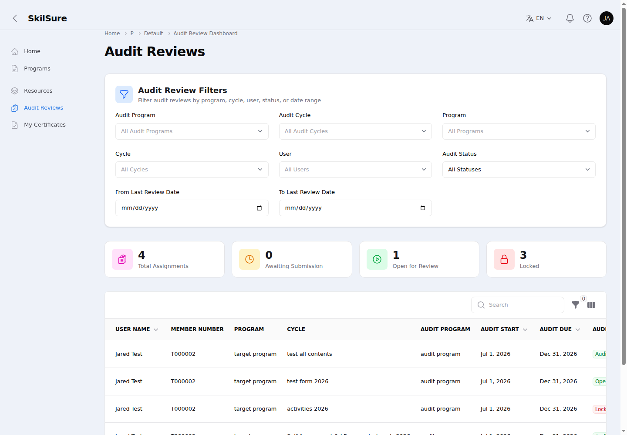Click 'audit program' in the 'test all contents' row
The image size is (627, 435).
coord(440,354)
